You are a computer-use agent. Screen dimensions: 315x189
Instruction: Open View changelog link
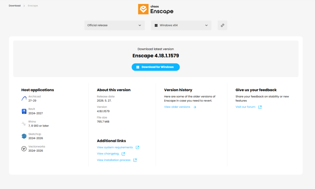click(x=108, y=154)
